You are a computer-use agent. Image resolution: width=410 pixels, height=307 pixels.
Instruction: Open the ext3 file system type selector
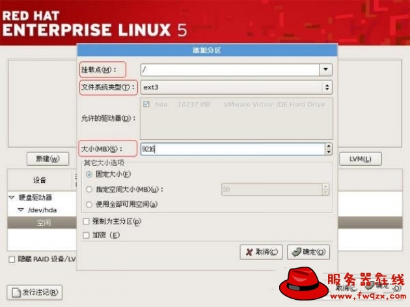point(236,87)
